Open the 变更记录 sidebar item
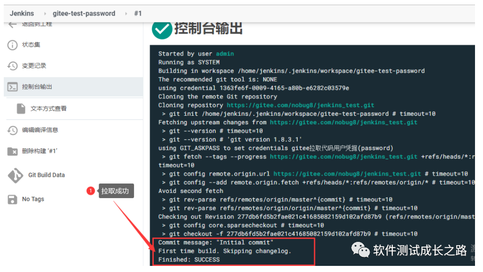 pos(34,66)
